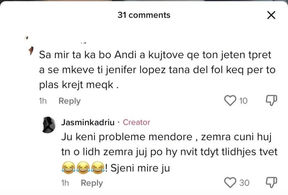This screenshot has width=288, height=195.
Task: Click the 1h timestamp under Andi comment
Action: [x=43, y=101]
